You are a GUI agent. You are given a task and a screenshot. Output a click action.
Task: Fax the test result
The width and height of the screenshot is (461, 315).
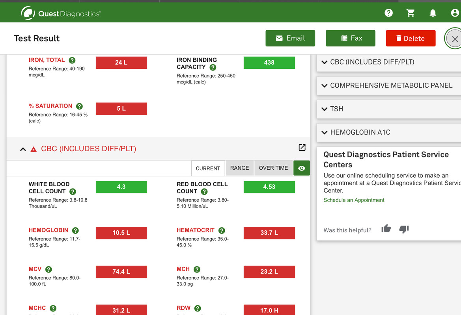351,38
